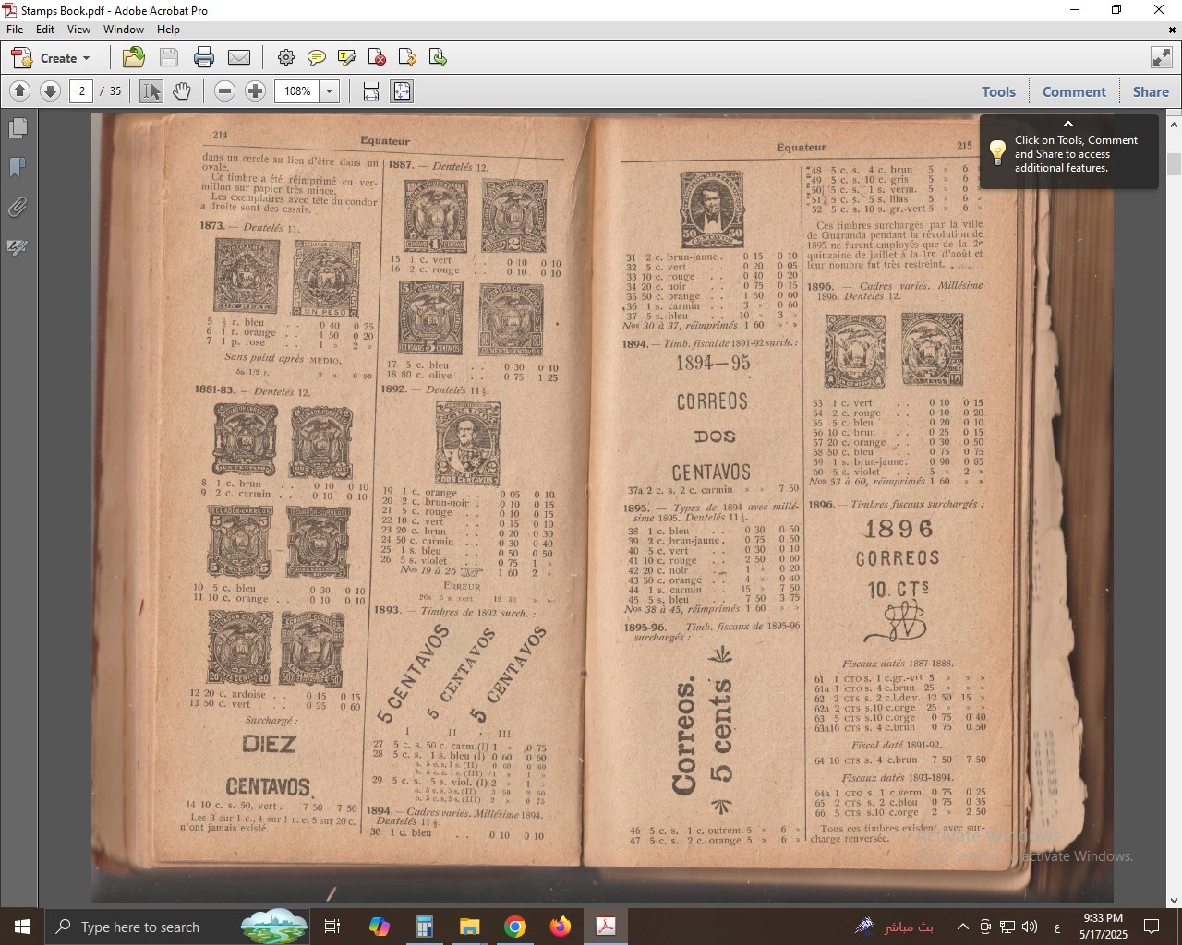Viewport: 1182px width, 945px height.
Task: Click the page number input field
Action: click(x=81, y=91)
